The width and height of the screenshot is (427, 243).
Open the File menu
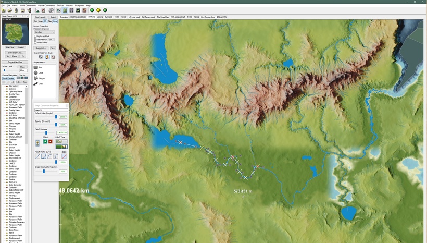[3, 5]
